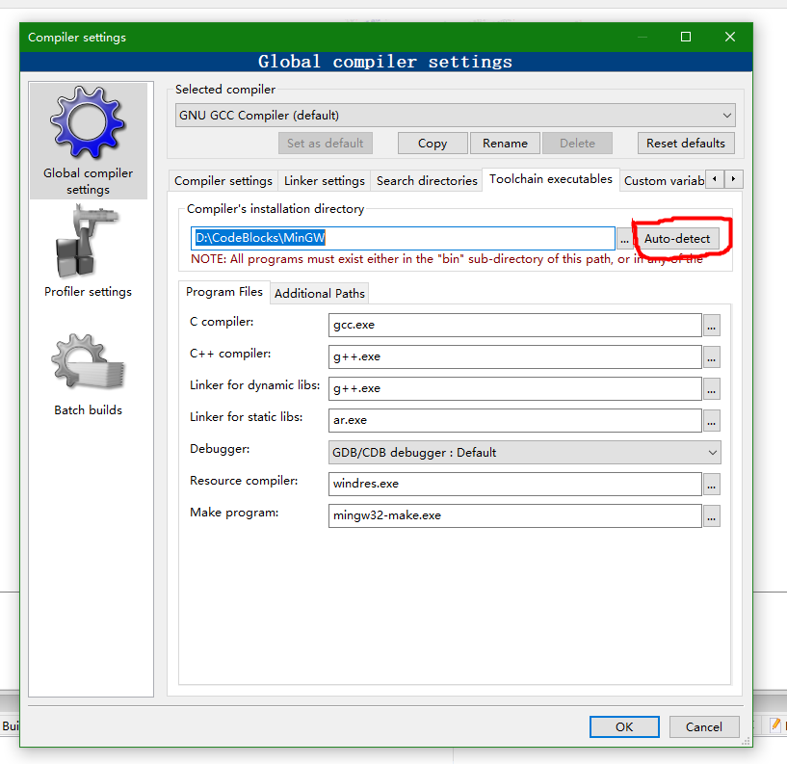Browse for the static libs linker ar.exe

(712, 420)
